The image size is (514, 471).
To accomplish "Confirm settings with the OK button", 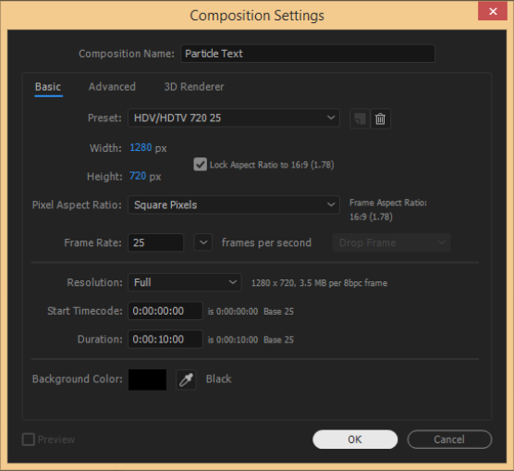I will click(x=355, y=440).
